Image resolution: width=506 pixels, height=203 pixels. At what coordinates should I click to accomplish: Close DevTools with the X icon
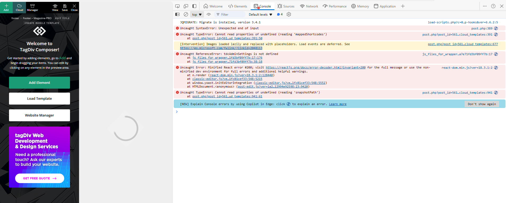click(x=502, y=6)
